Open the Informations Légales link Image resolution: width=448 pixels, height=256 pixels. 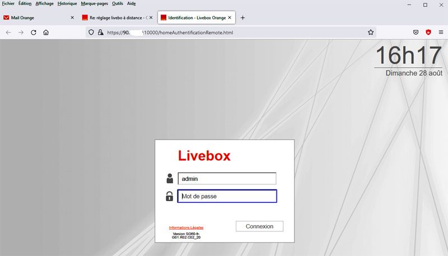click(186, 227)
